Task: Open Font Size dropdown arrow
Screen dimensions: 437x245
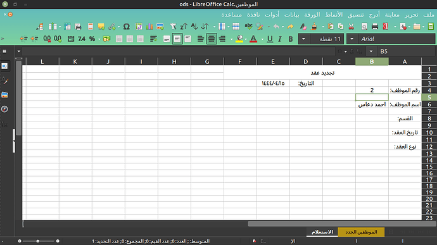Action: [303, 39]
